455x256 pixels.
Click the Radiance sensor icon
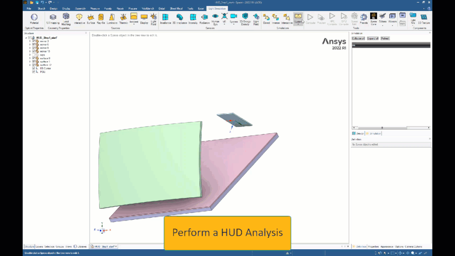coord(204,19)
